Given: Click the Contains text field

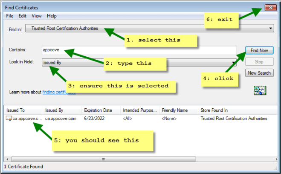Looking at the screenshot, I should coord(139,50).
